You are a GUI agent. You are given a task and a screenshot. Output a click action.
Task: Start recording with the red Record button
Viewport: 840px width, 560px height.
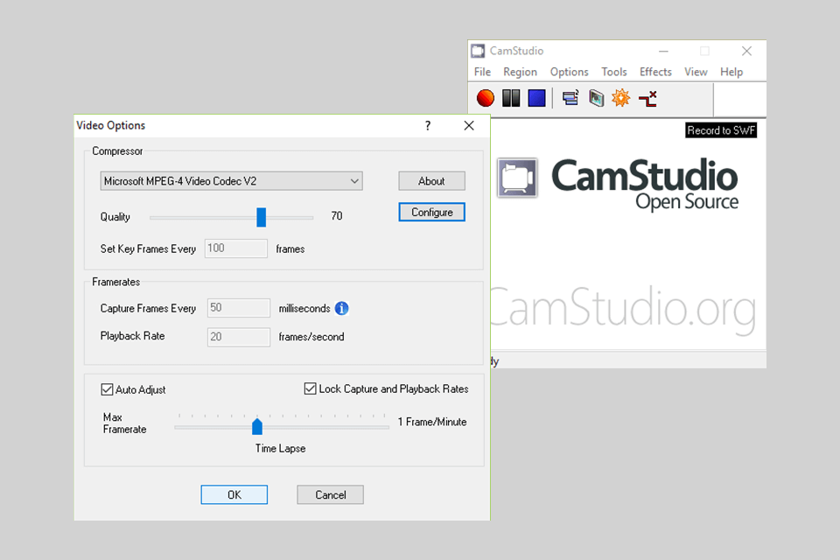pyautogui.click(x=486, y=98)
